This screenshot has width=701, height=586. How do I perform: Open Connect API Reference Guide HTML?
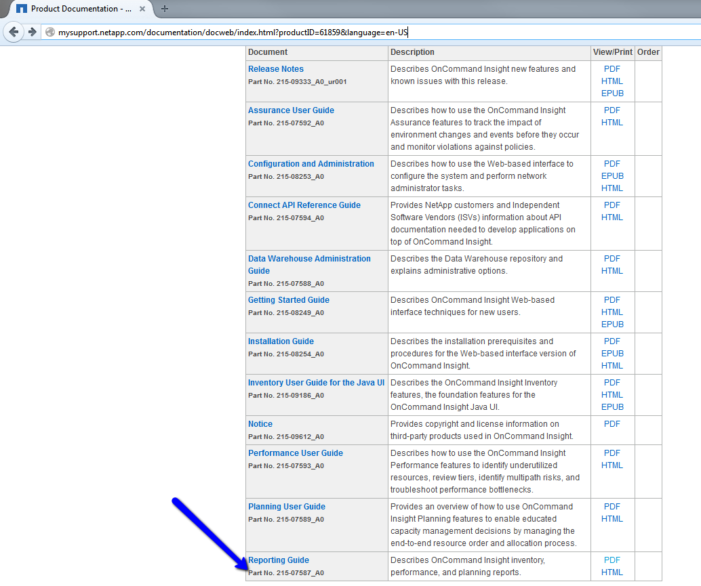tap(612, 217)
